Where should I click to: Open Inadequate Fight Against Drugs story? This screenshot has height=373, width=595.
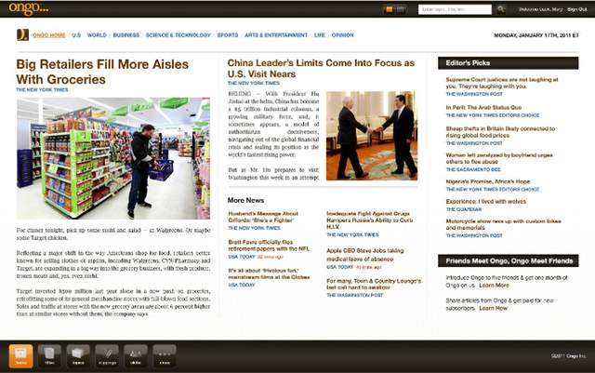tap(370, 220)
